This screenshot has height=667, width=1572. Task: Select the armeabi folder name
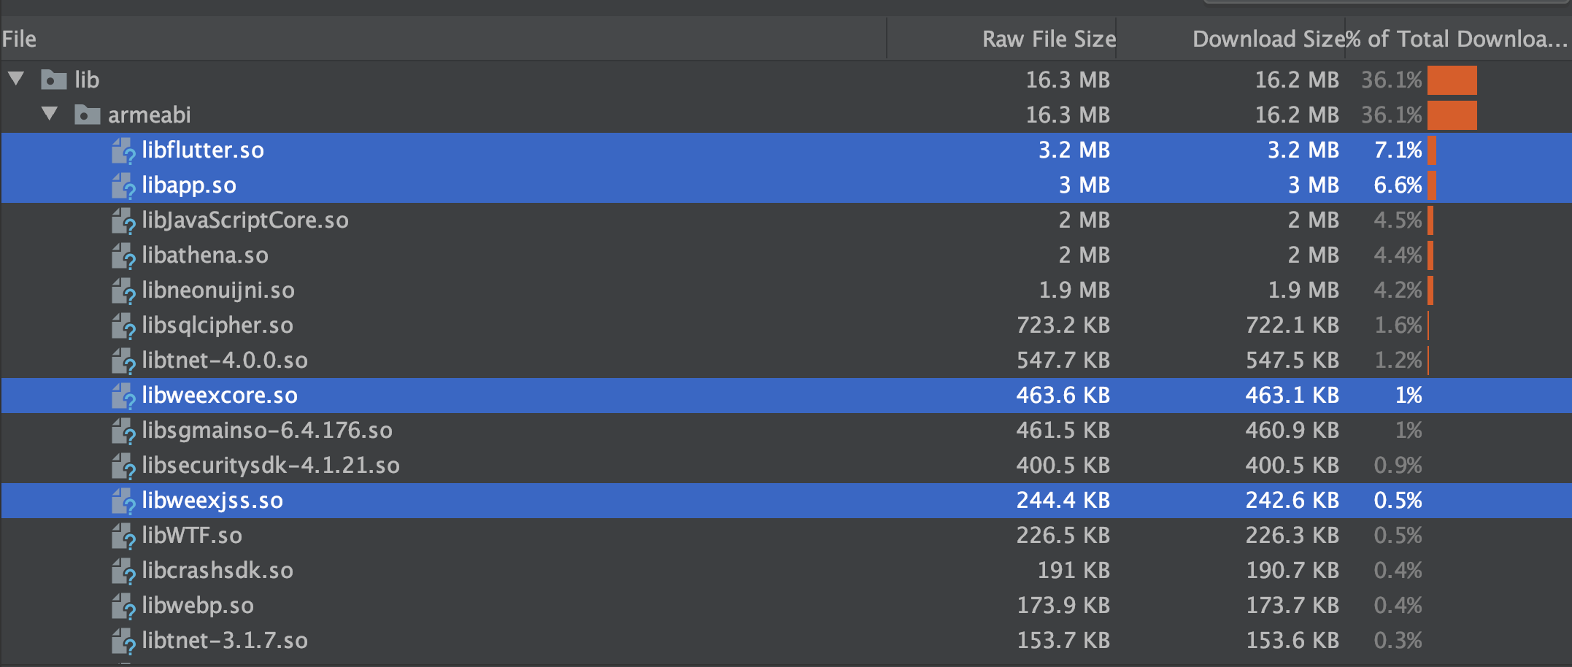click(x=150, y=115)
